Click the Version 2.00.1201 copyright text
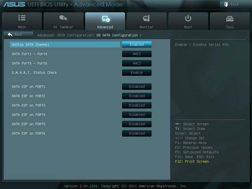252x189 pixels. pyautogui.click(x=126, y=186)
